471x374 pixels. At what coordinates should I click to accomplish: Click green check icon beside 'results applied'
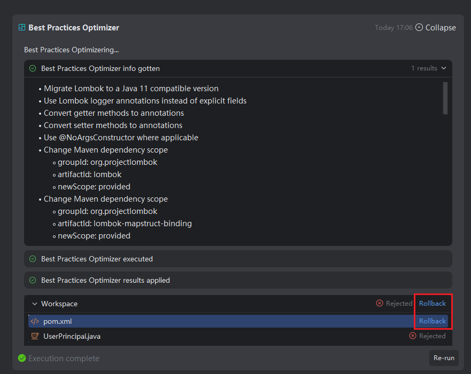(x=33, y=280)
